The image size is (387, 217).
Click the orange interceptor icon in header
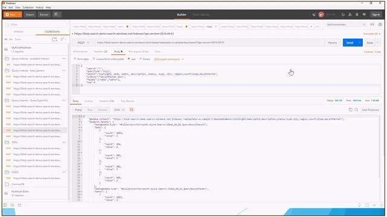click(x=321, y=14)
